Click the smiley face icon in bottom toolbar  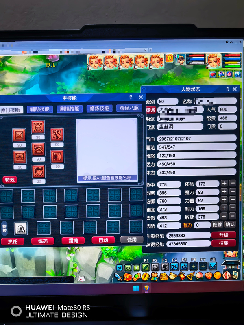pos(218,275)
